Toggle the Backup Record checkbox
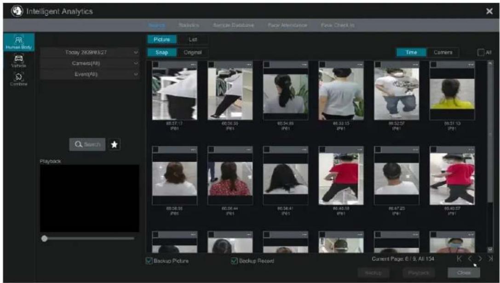 pyautogui.click(x=235, y=261)
